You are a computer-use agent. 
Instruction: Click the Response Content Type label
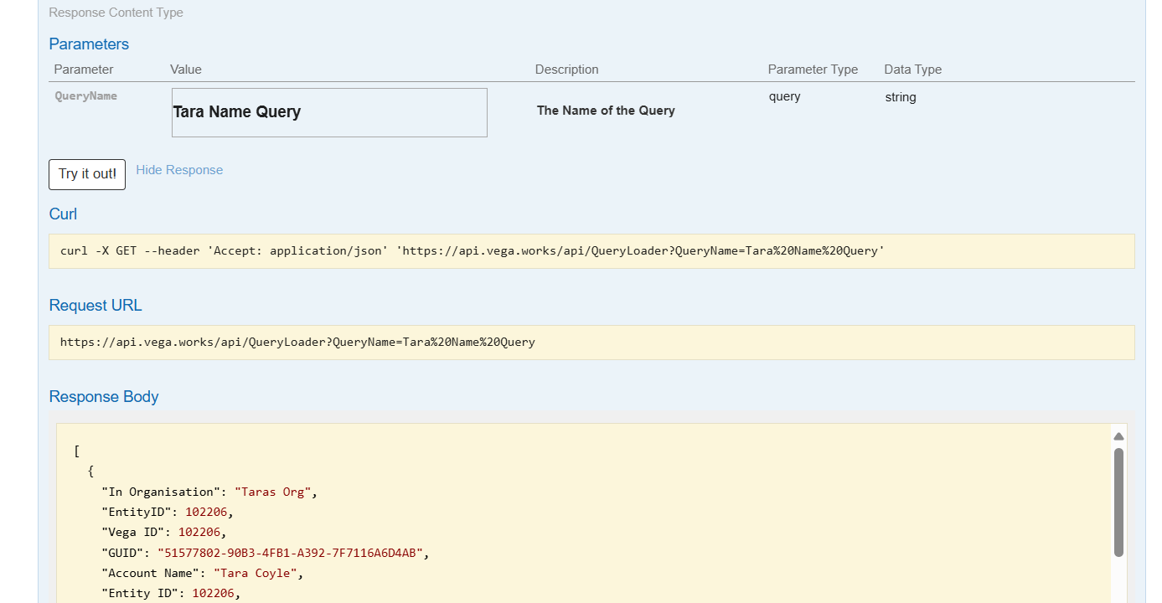click(x=116, y=13)
